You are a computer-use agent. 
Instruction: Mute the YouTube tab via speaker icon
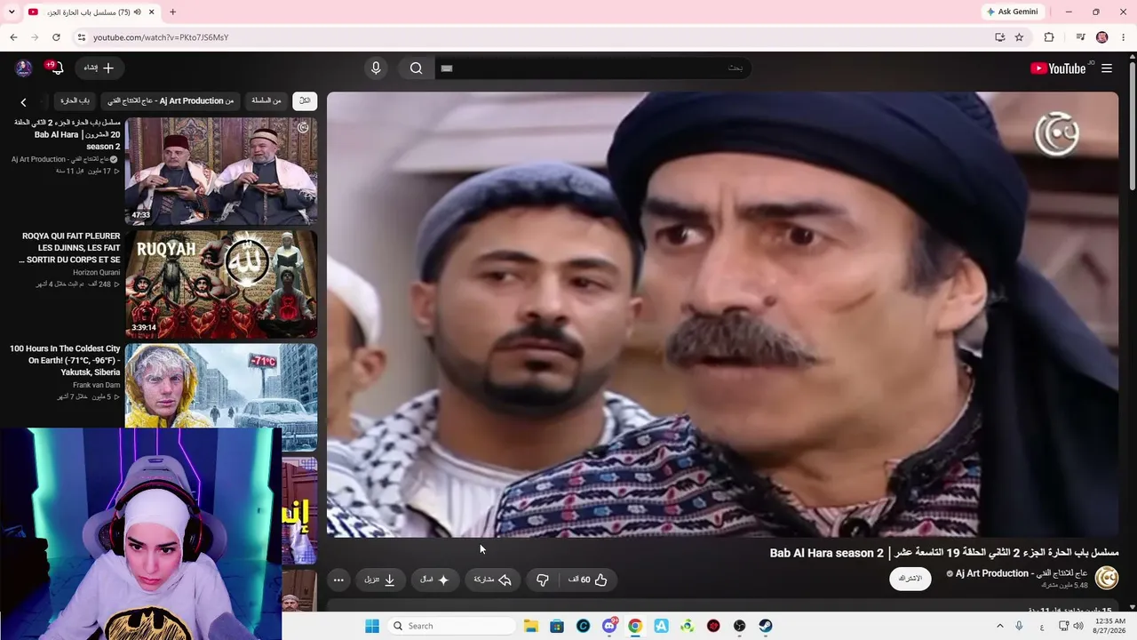click(x=138, y=12)
